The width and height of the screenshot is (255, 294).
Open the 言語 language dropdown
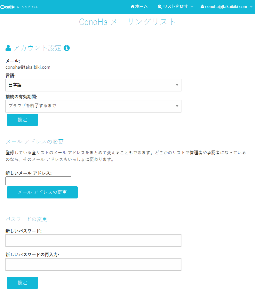pyautogui.click(x=93, y=85)
